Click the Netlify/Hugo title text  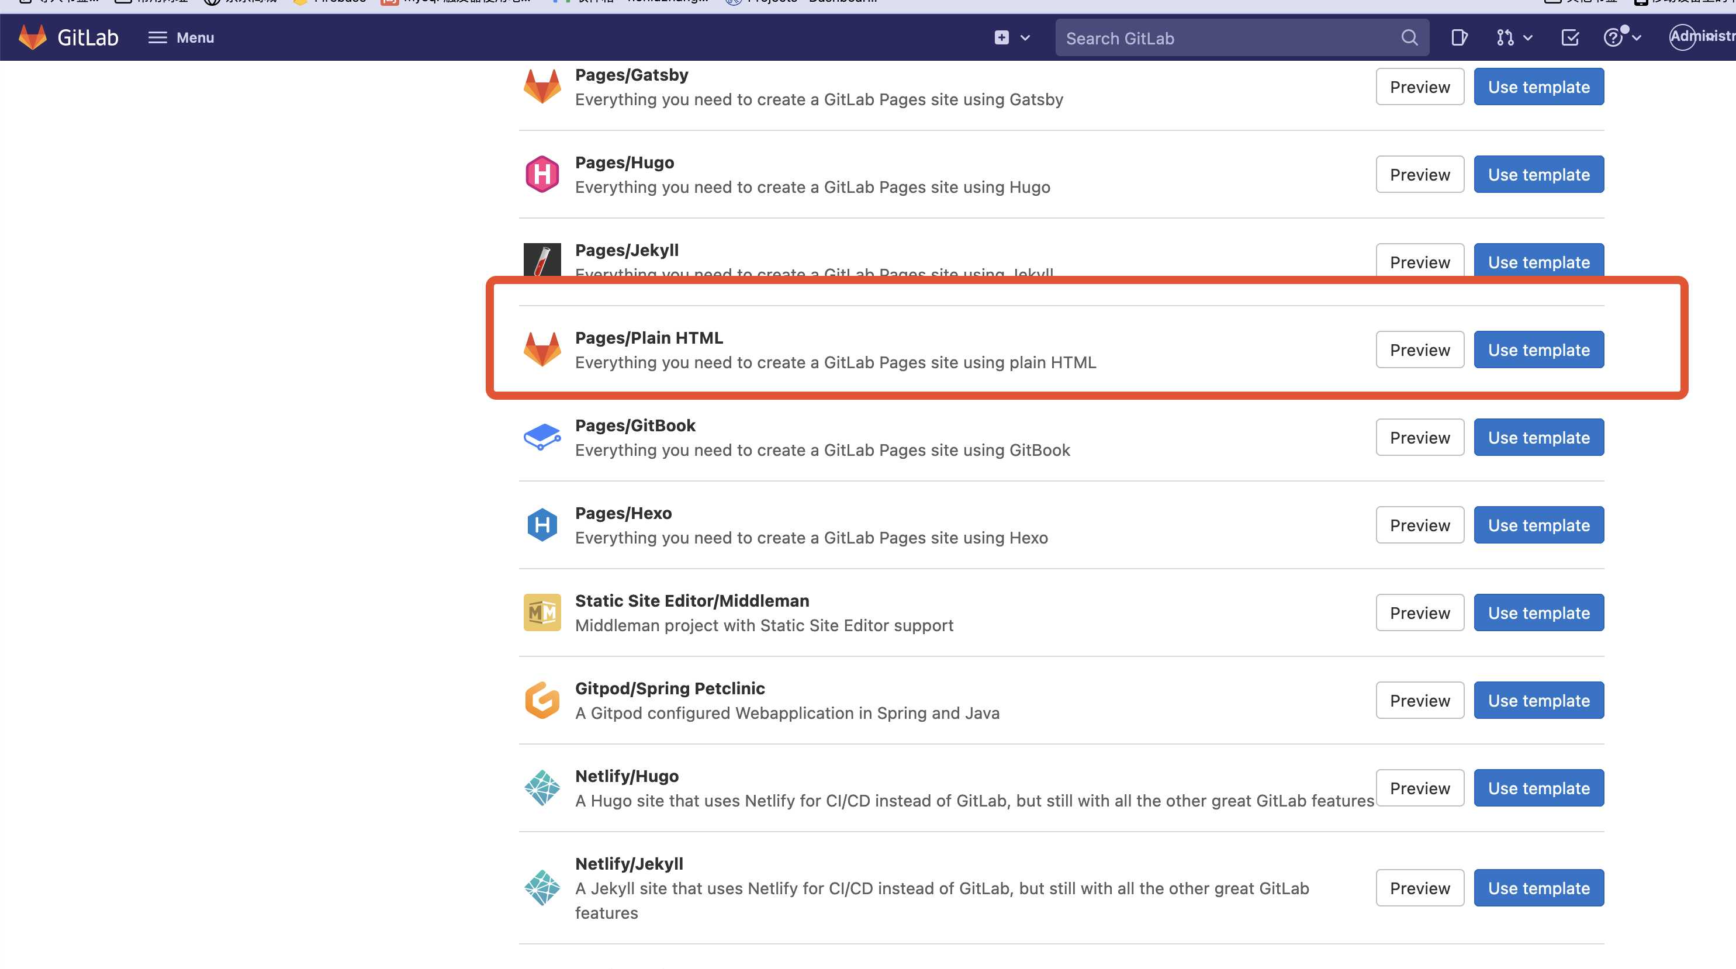click(627, 776)
